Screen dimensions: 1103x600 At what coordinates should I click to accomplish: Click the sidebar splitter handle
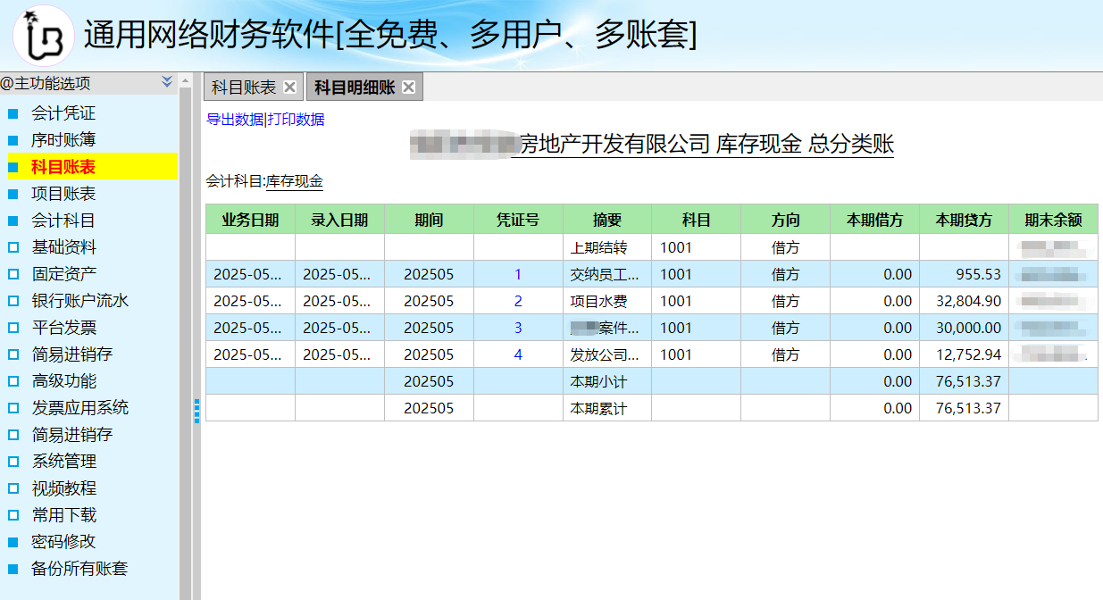[x=196, y=411]
